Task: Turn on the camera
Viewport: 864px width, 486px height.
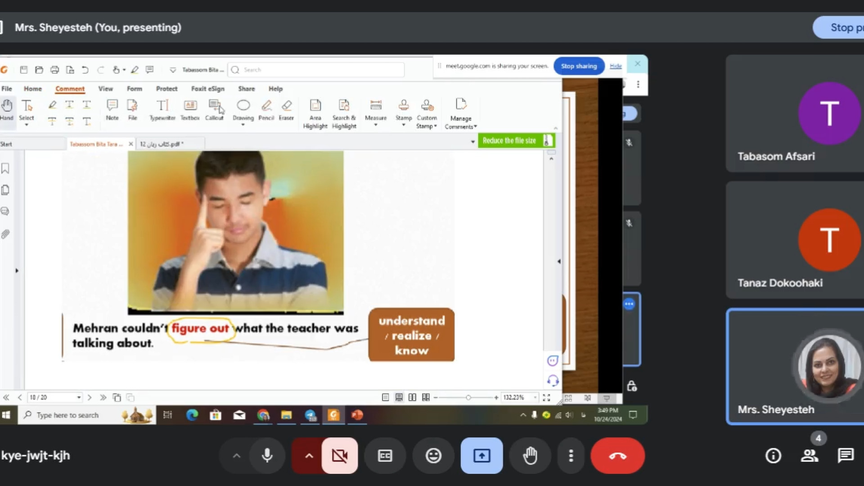Action: tap(339, 455)
